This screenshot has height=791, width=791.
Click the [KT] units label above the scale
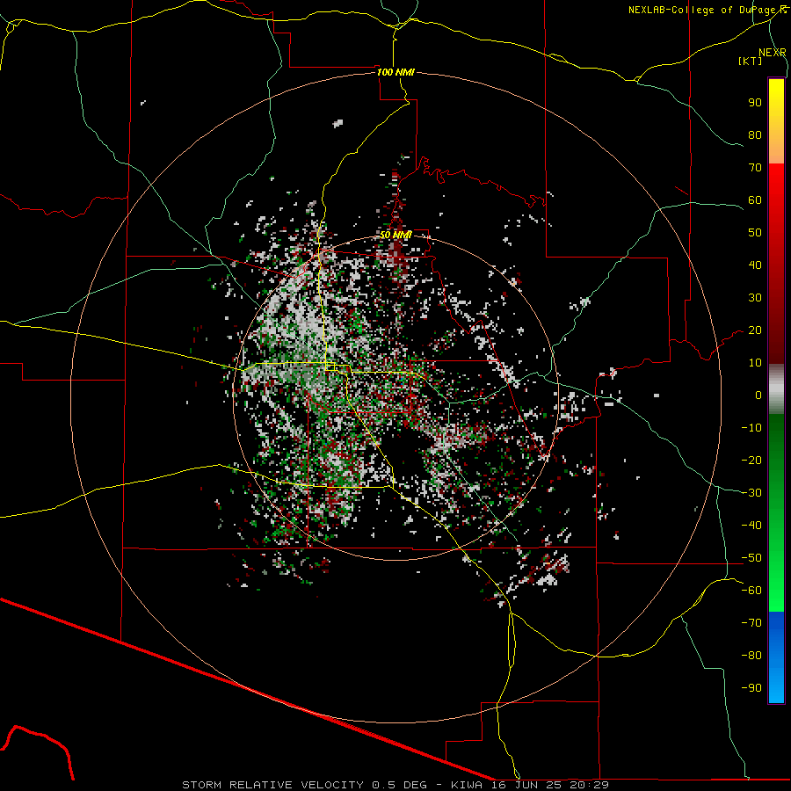(750, 61)
